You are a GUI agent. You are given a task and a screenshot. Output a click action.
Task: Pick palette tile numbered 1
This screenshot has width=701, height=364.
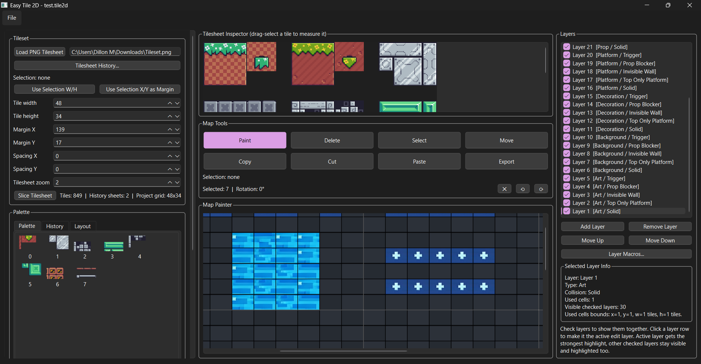pos(59,242)
